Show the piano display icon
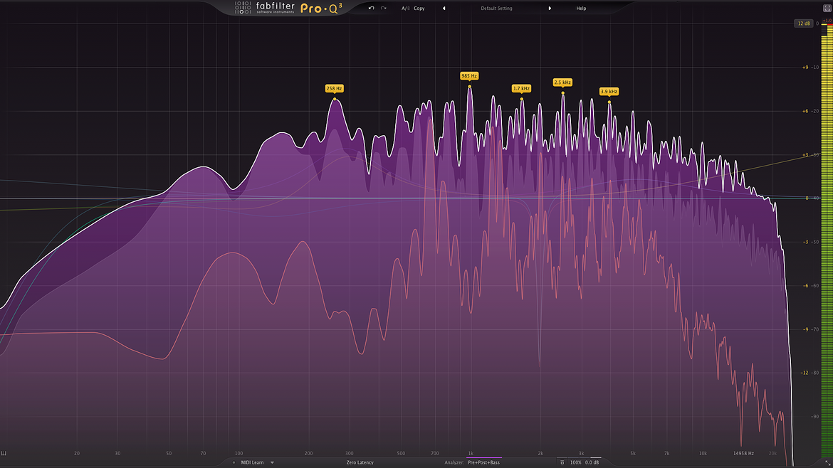Image resolution: width=833 pixels, height=468 pixels. [4, 453]
